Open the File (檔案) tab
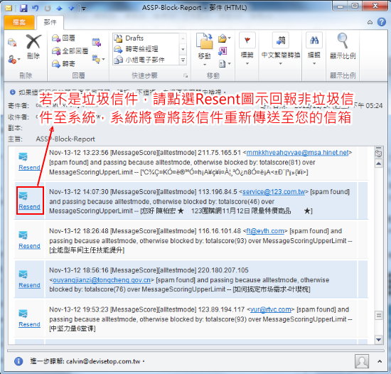 pos(19,22)
